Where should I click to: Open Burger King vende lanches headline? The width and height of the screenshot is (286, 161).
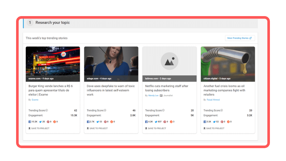50,90
